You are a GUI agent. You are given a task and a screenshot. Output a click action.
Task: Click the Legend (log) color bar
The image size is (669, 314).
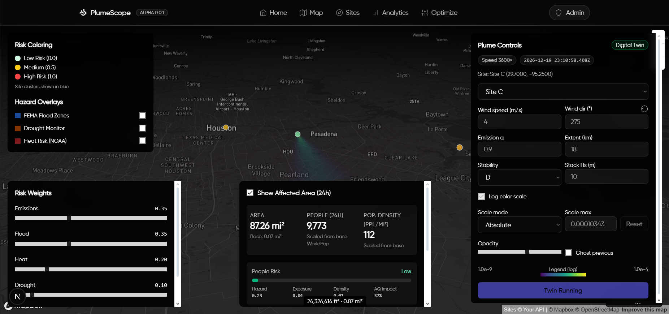563,275
